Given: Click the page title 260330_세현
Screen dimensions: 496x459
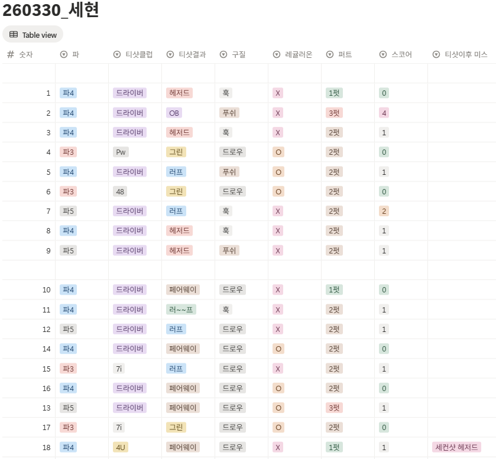Looking at the screenshot, I should (51, 10).
